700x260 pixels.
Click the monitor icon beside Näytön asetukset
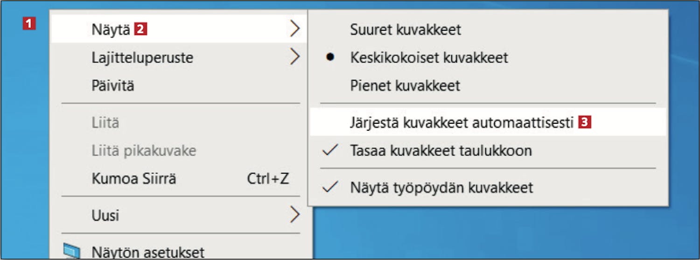tap(71, 252)
